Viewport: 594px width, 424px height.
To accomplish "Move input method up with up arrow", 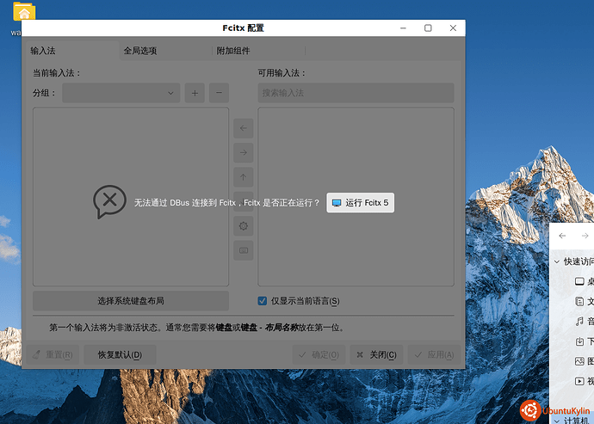I will [244, 177].
